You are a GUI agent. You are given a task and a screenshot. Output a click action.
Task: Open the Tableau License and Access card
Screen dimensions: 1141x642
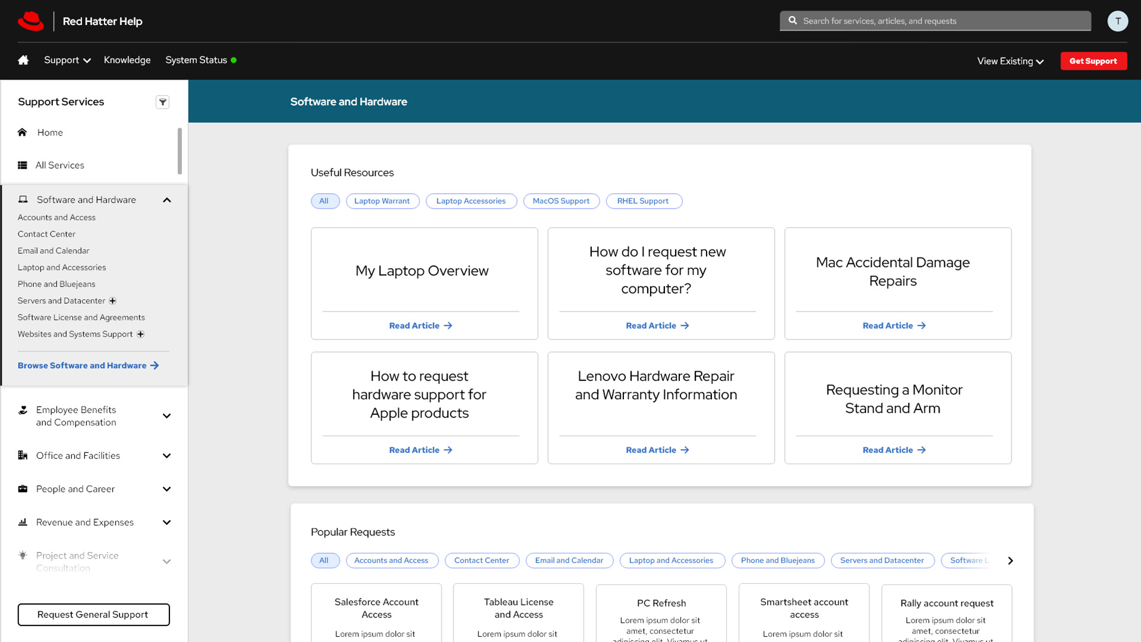pos(519,612)
